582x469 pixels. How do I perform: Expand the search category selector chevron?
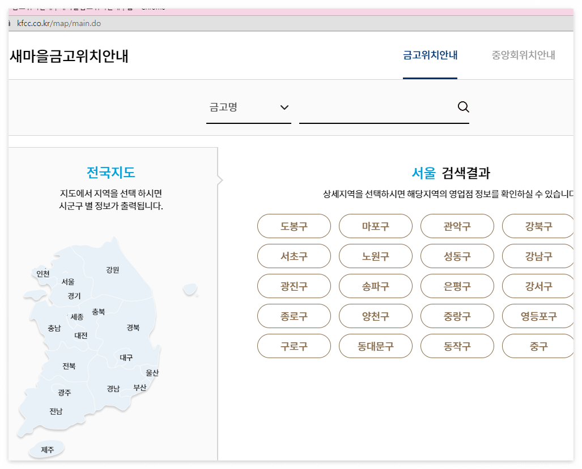coord(284,107)
